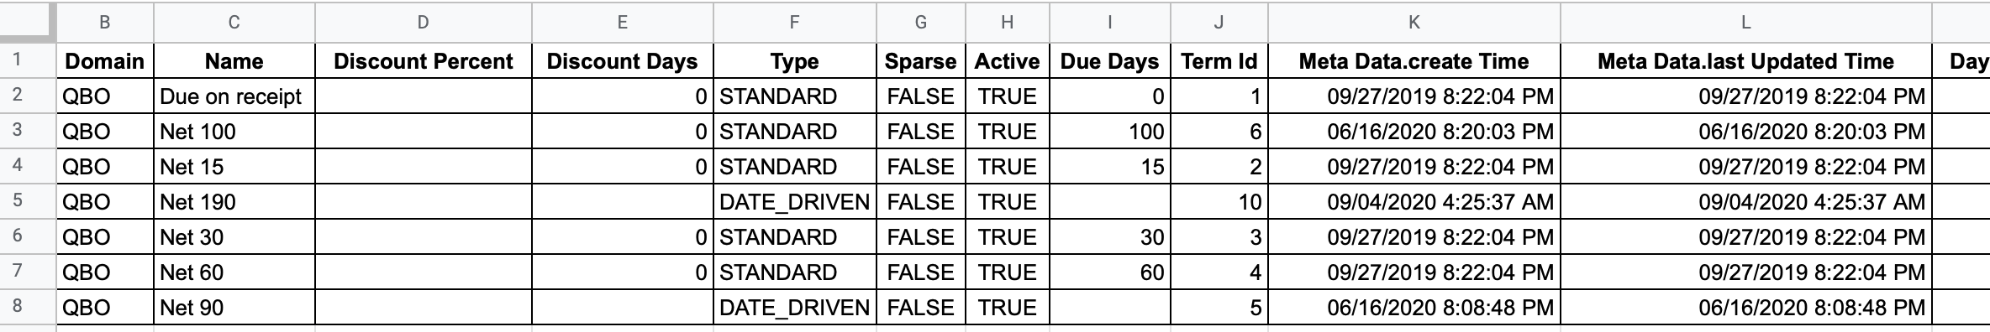This screenshot has height=332, width=1990.
Task: Select last updated time 09/04/2020 4:25:37 AM
Action: (1746, 202)
